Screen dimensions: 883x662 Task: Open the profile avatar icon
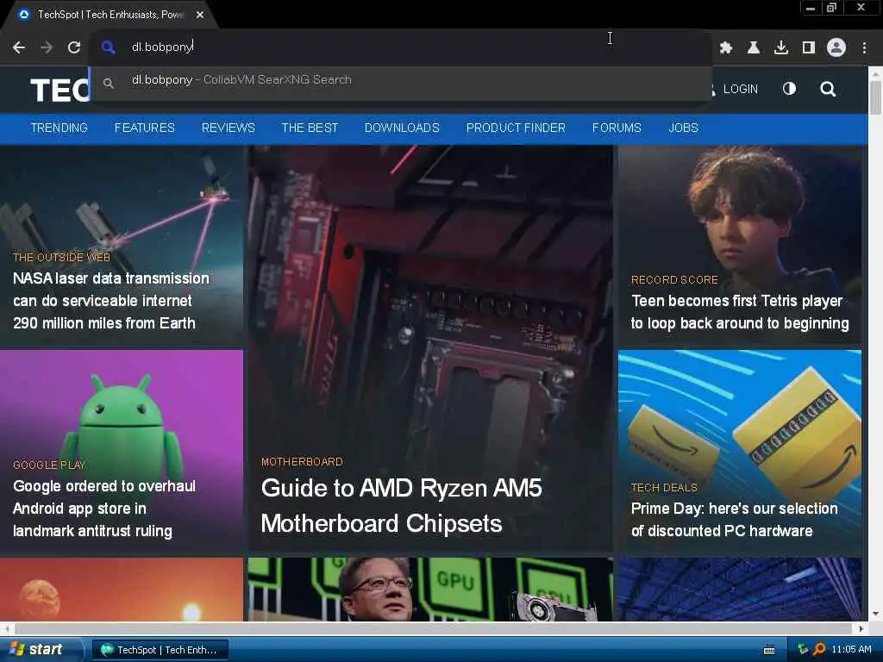[836, 48]
